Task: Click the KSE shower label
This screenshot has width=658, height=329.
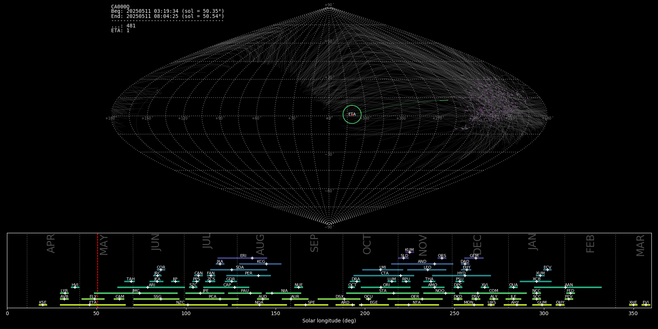Action: point(43,303)
